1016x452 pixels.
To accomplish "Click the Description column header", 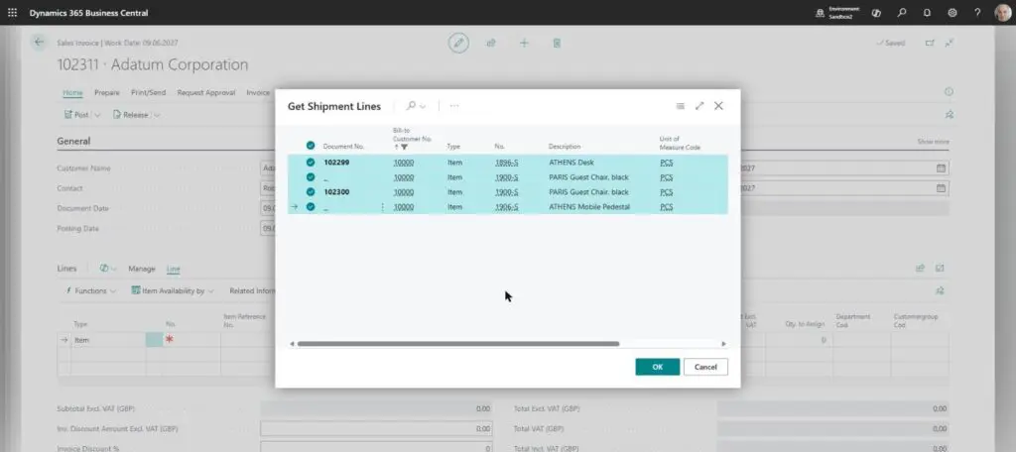I will tap(565, 147).
